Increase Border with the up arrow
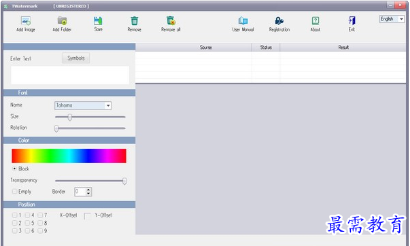The width and height of the screenshot is (410, 246). (x=88, y=190)
